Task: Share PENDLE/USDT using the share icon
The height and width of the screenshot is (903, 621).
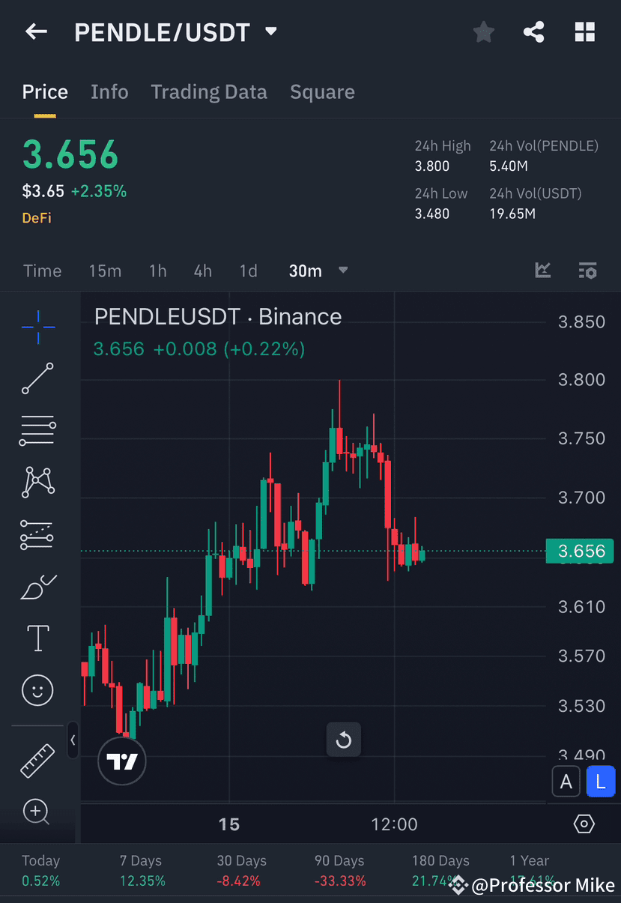Action: click(533, 31)
